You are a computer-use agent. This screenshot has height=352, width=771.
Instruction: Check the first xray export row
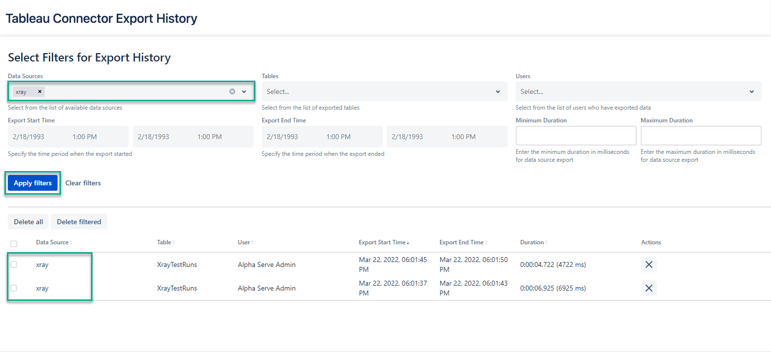pyautogui.click(x=14, y=264)
